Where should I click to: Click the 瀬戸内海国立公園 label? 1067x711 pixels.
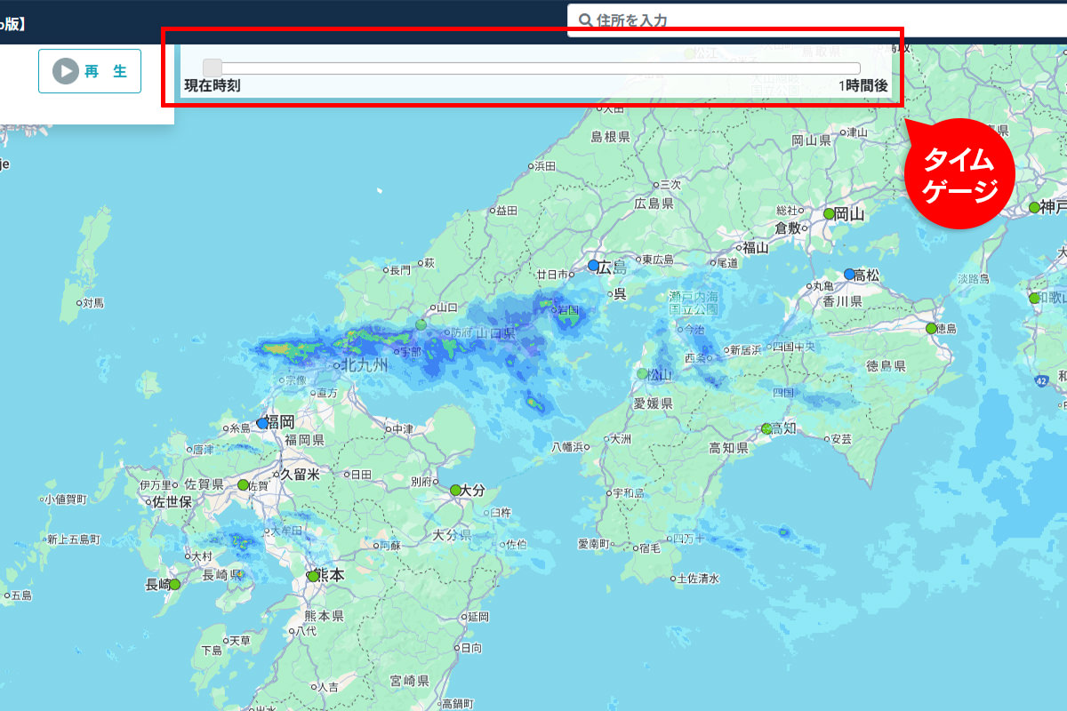pyautogui.click(x=693, y=301)
